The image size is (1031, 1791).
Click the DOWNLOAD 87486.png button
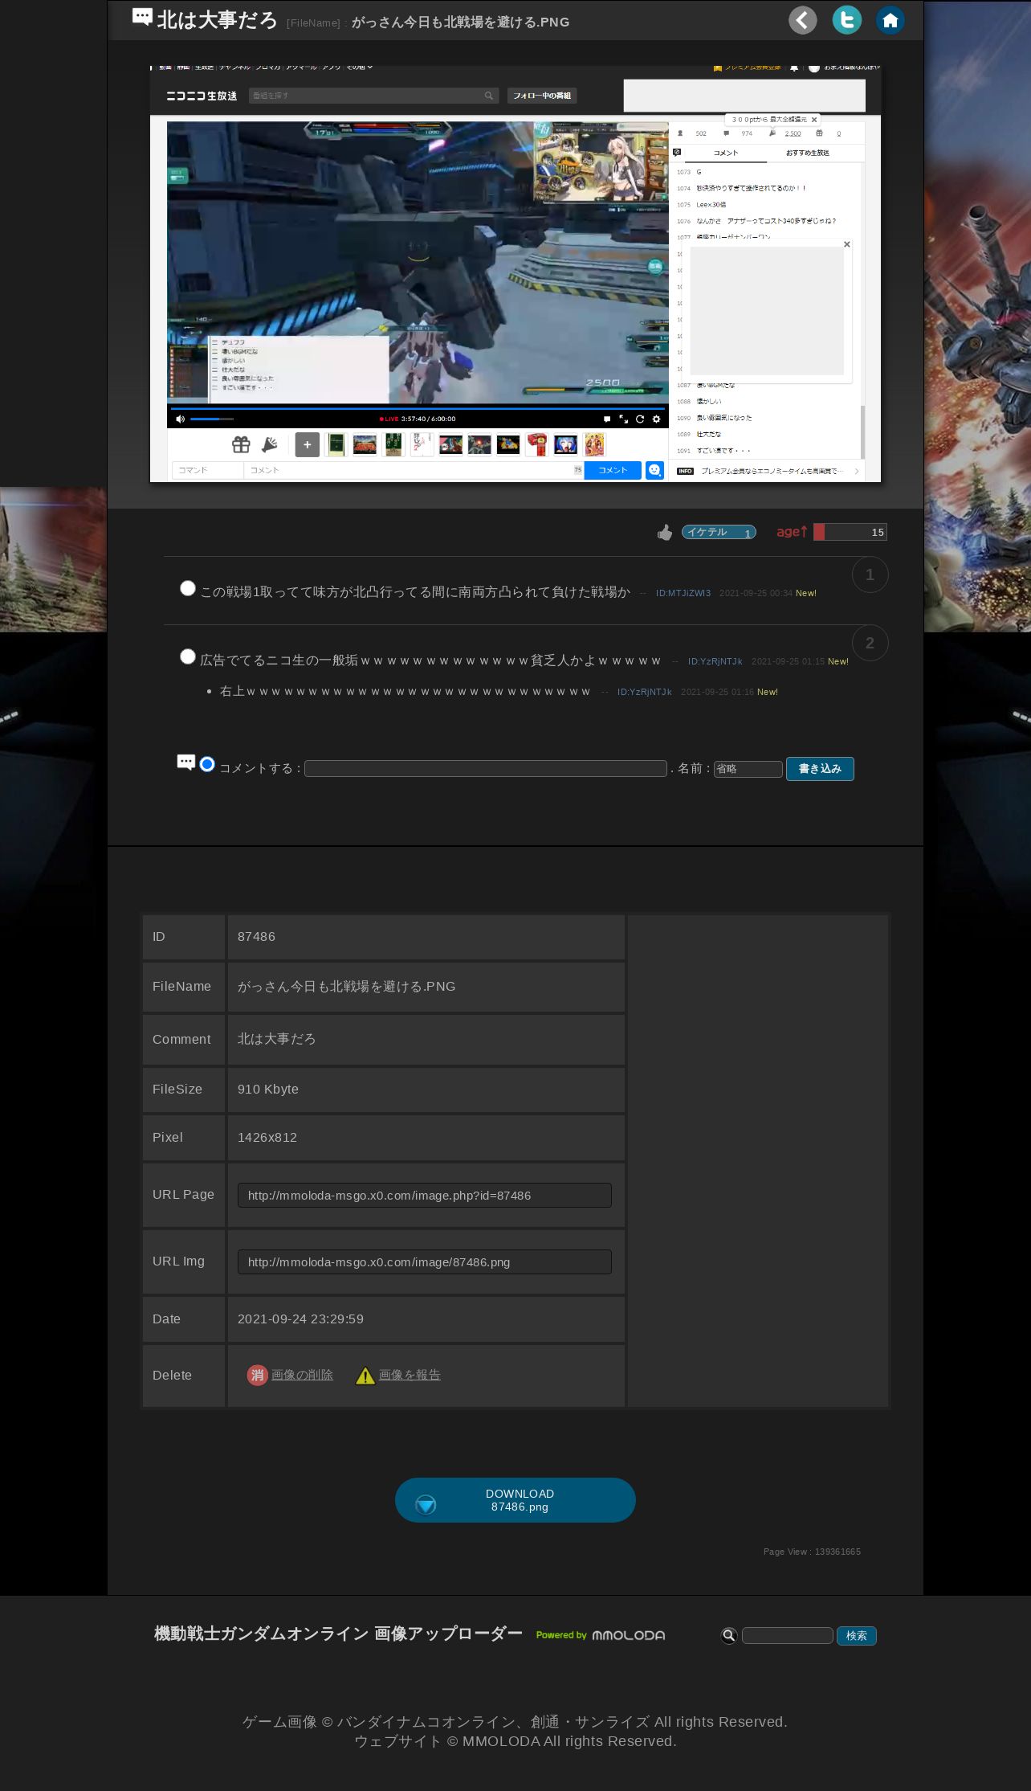(x=515, y=1500)
